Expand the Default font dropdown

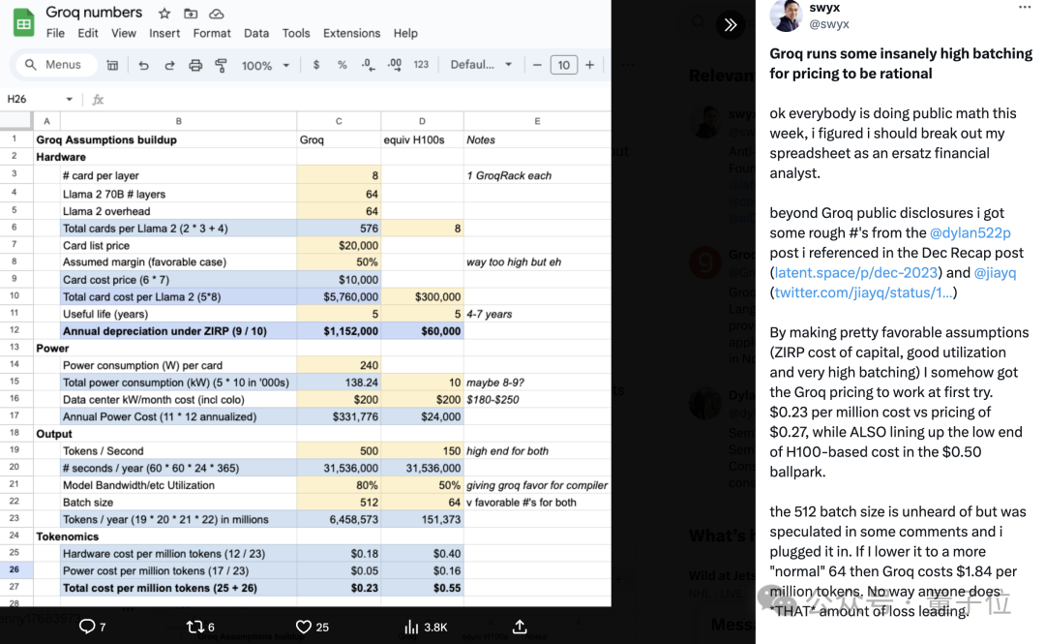point(481,65)
